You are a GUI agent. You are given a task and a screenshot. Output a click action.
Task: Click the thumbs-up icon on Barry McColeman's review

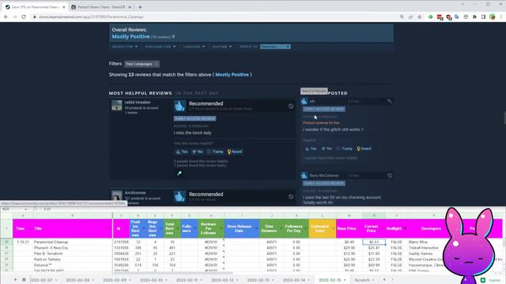[x=304, y=175]
